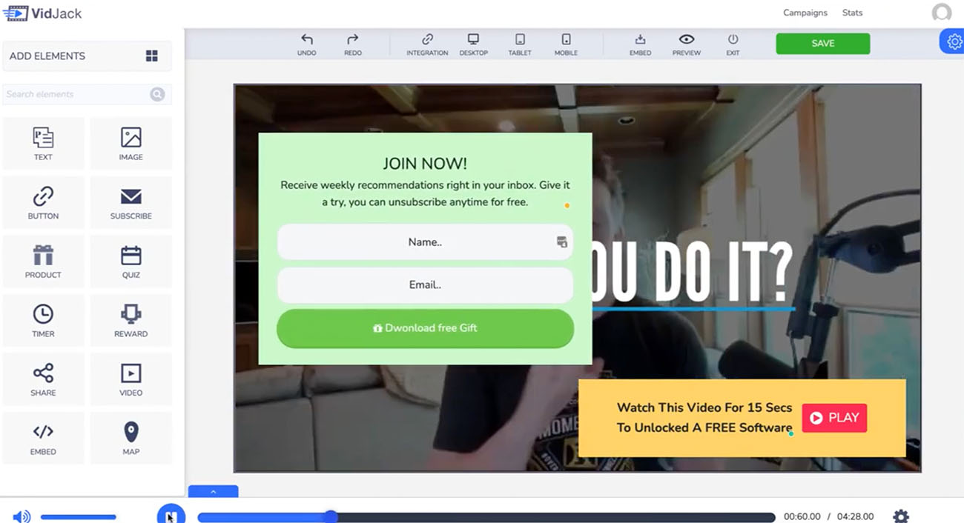The width and height of the screenshot is (964, 523).
Task: Exit the editor
Action: coord(733,44)
